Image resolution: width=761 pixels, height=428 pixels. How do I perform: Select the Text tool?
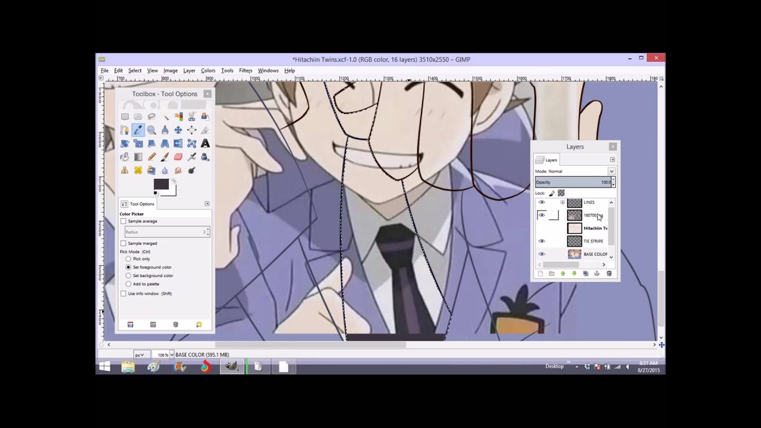[205, 143]
